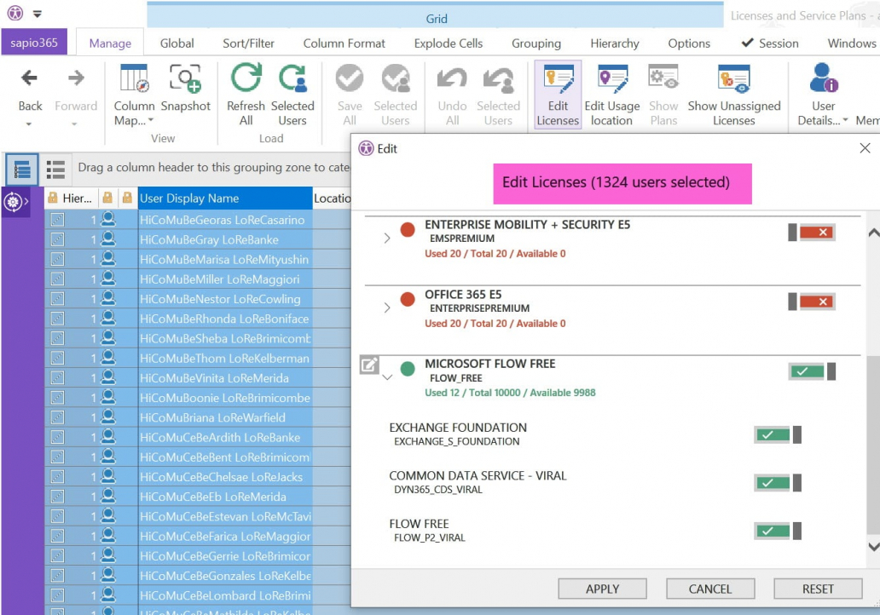The height and width of the screenshot is (615, 880).
Task: Click the sapio365 button
Action: [33, 43]
